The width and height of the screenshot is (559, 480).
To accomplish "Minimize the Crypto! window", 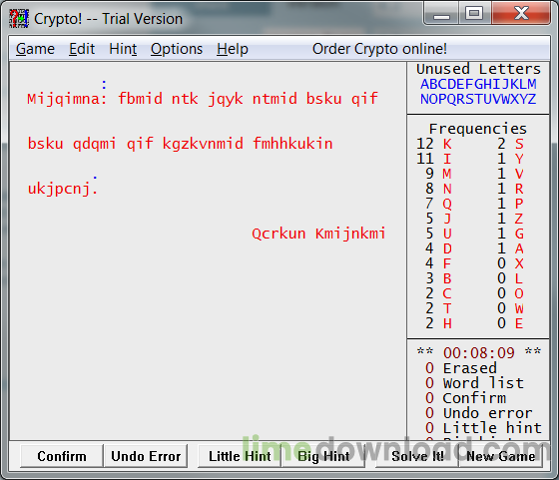I will [x=441, y=14].
